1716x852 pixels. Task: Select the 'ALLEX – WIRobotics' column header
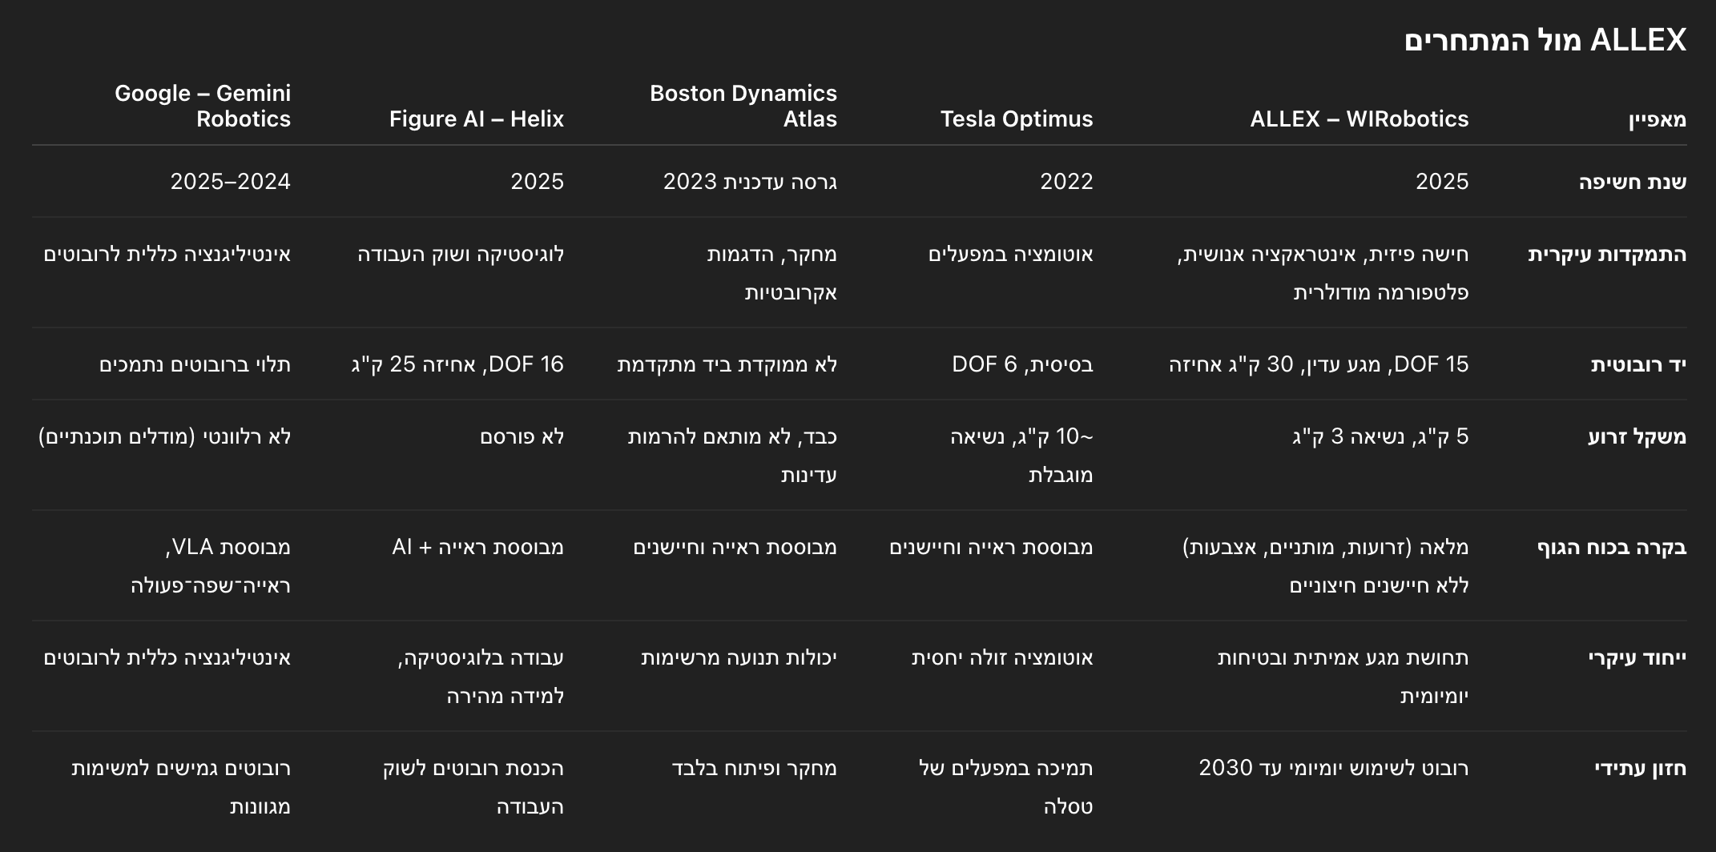(x=1359, y=119)
